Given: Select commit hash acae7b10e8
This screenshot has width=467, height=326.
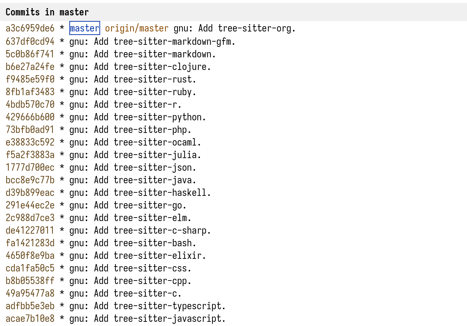Looking at the screenshot, I should 30,319.
